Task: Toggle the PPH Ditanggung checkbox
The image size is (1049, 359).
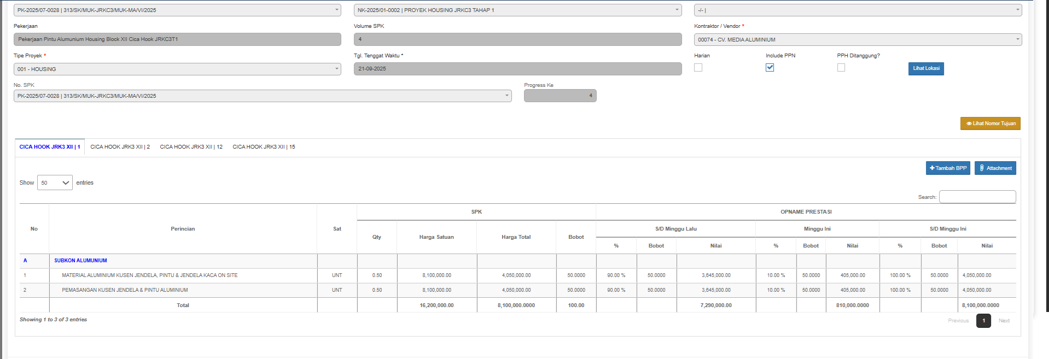Action: 841,67
